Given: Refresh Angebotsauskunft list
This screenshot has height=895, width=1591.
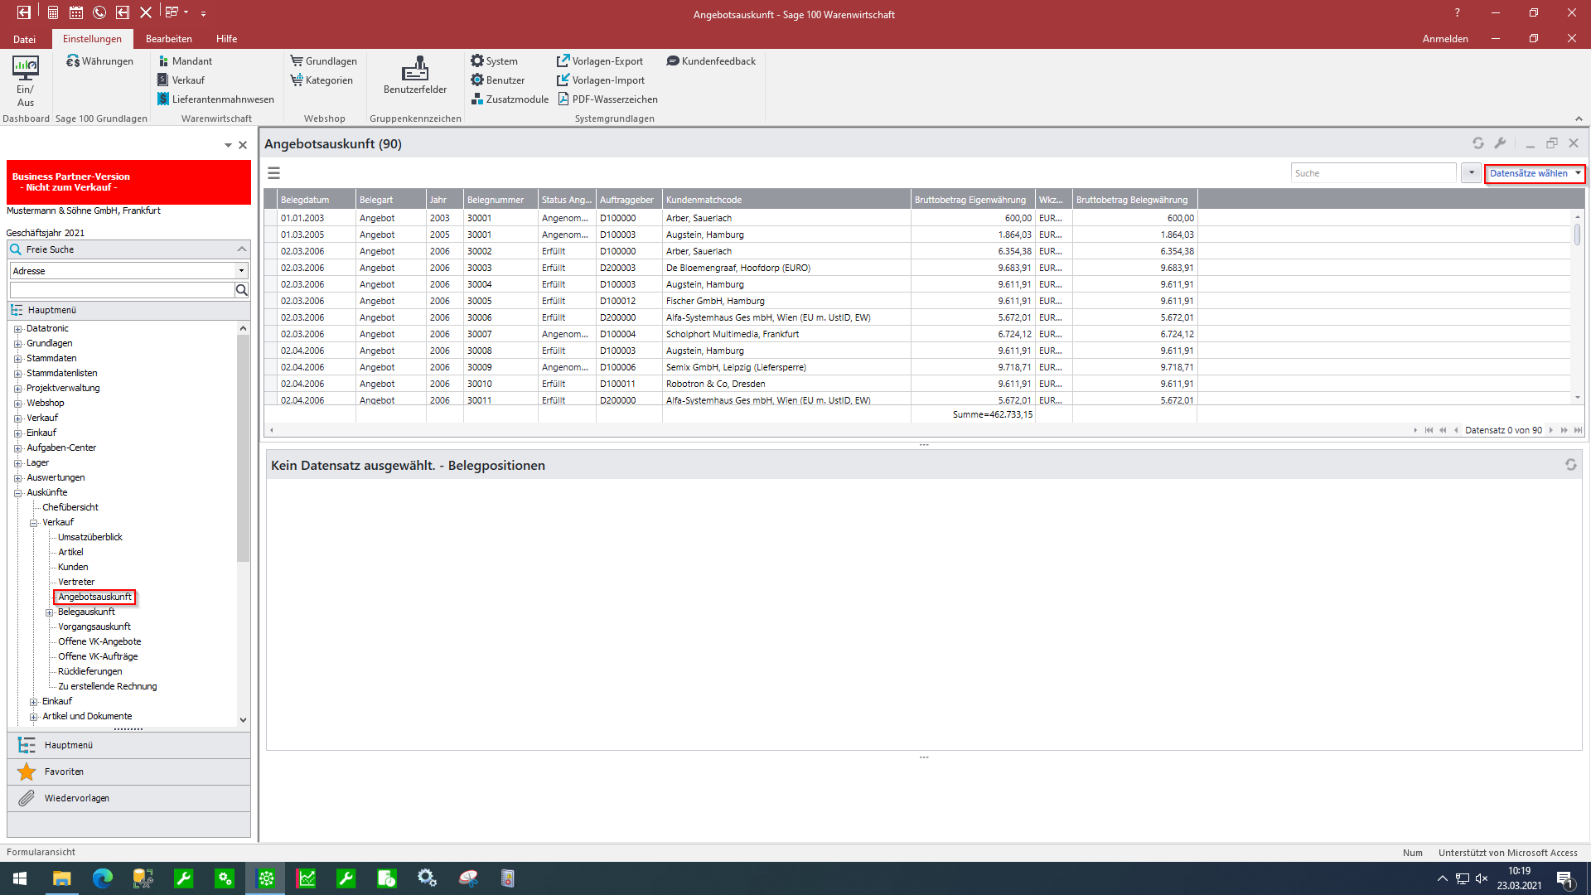Looking at the screenshot, I should pos(1477,143).
